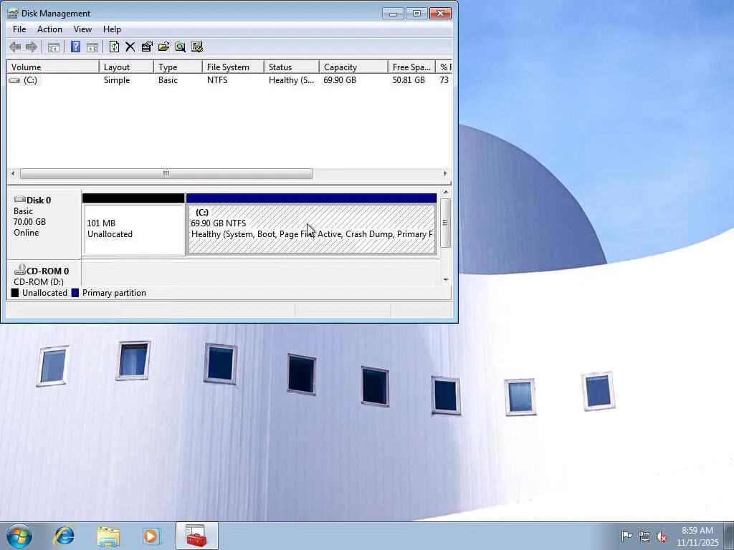Select the CD-ROM 0 label panel
Screen dimensions: 734x550
point(44,273)
